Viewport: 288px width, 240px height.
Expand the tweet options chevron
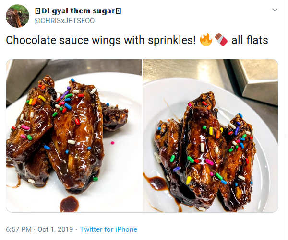click(275, 10)
